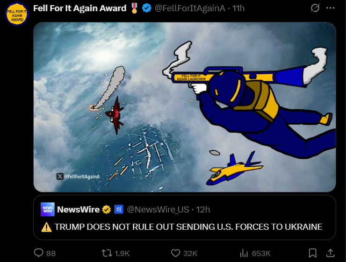Click the @NewsWire_US handle
346x262 pixels.
[158, 209]
